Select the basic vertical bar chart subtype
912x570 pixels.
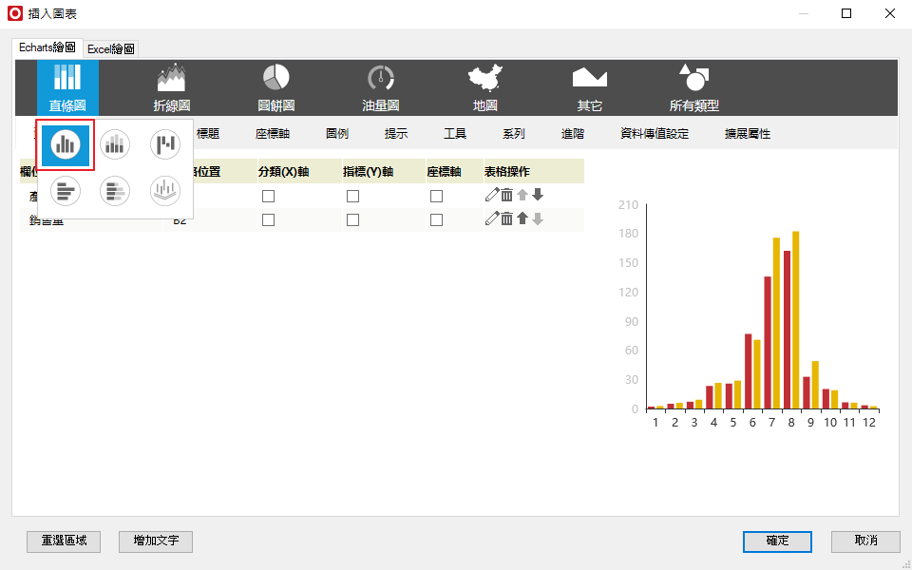[66, 144]
